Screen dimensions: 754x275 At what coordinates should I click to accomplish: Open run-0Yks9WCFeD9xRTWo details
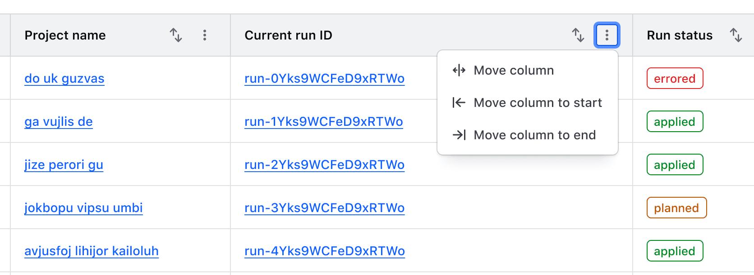324,78
